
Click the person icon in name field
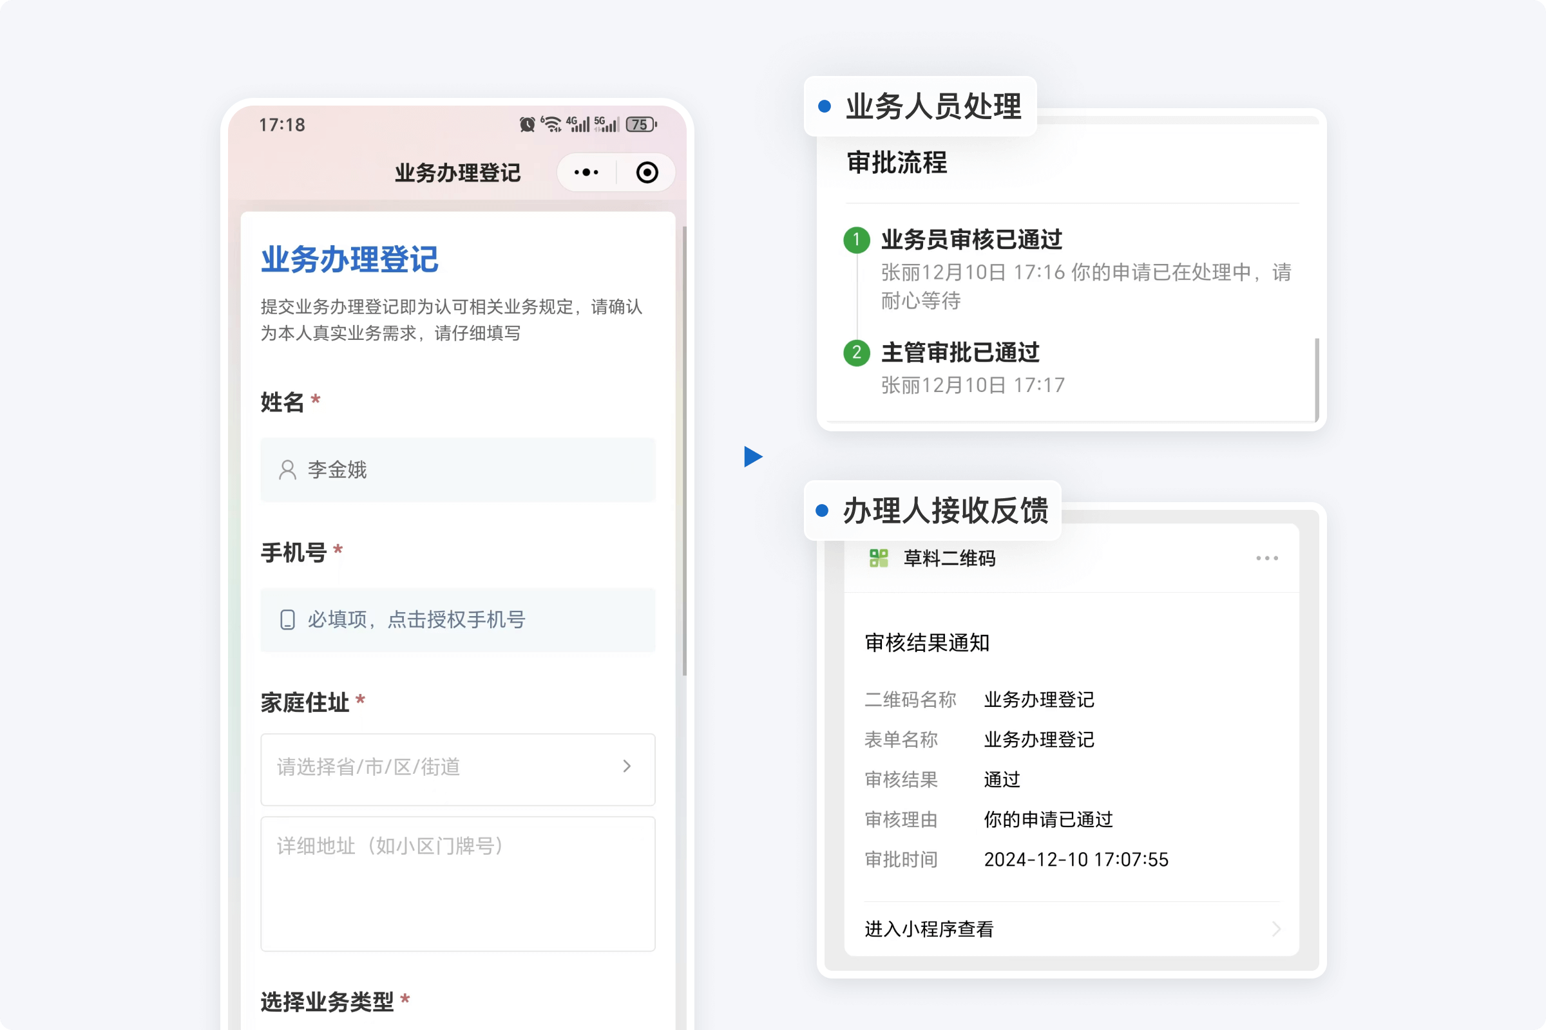pyautogui.click(x=287, y=470)
